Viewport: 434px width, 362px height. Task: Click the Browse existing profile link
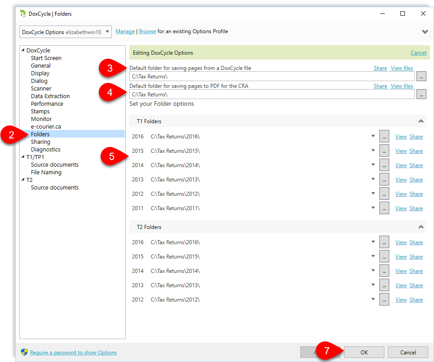(147, 31)
